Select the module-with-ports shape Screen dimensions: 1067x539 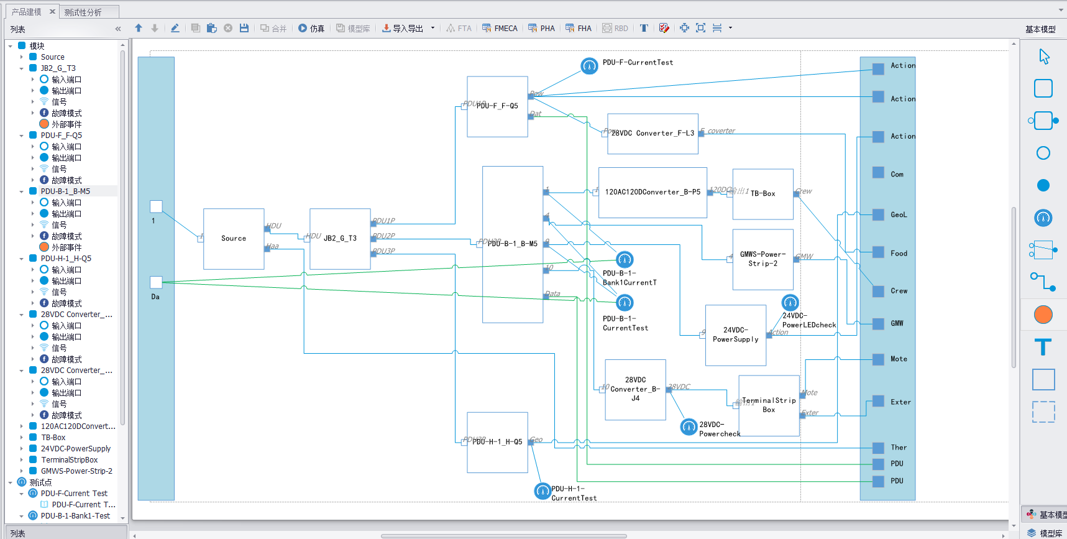(1043, 121)
